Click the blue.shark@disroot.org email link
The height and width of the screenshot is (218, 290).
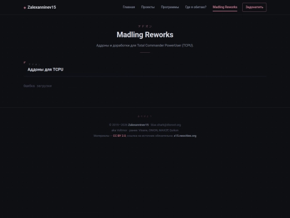(166, 125)
